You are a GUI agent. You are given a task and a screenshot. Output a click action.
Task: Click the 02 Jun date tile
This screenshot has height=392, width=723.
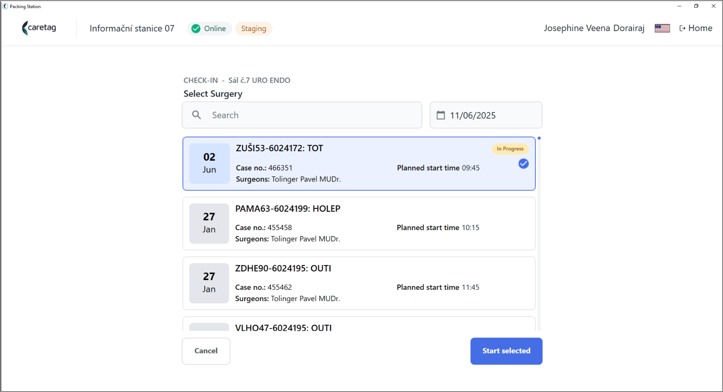pos(209,164)
